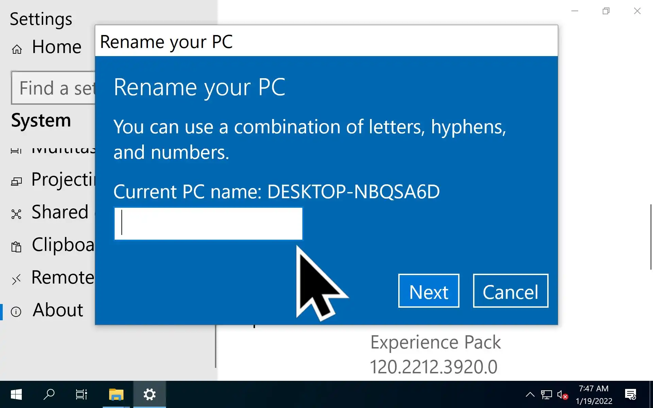The width and height of the screenshot is (653, 408).
Task: Show hidden system tray icons
Action: [530, 394]
